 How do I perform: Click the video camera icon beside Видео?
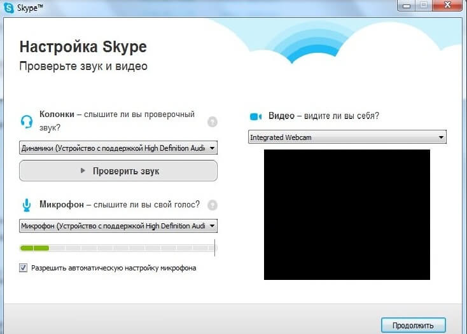pos(256,116)
